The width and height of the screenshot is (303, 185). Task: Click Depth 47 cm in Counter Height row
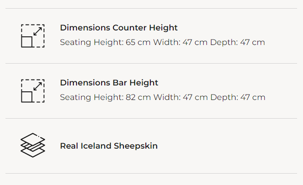coord(237,42)
